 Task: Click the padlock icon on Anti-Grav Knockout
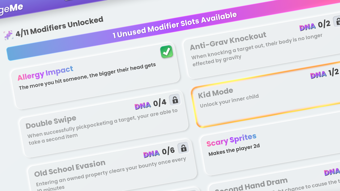337,21
